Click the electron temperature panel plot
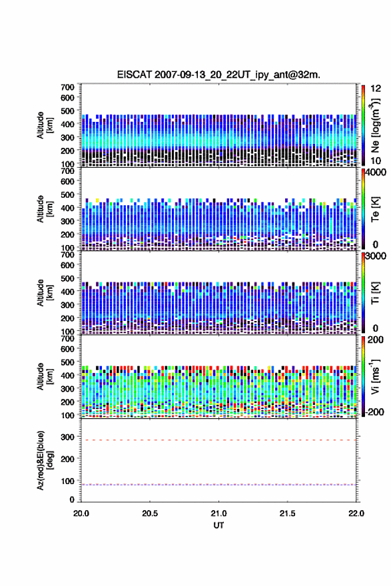 pos(218,208)
